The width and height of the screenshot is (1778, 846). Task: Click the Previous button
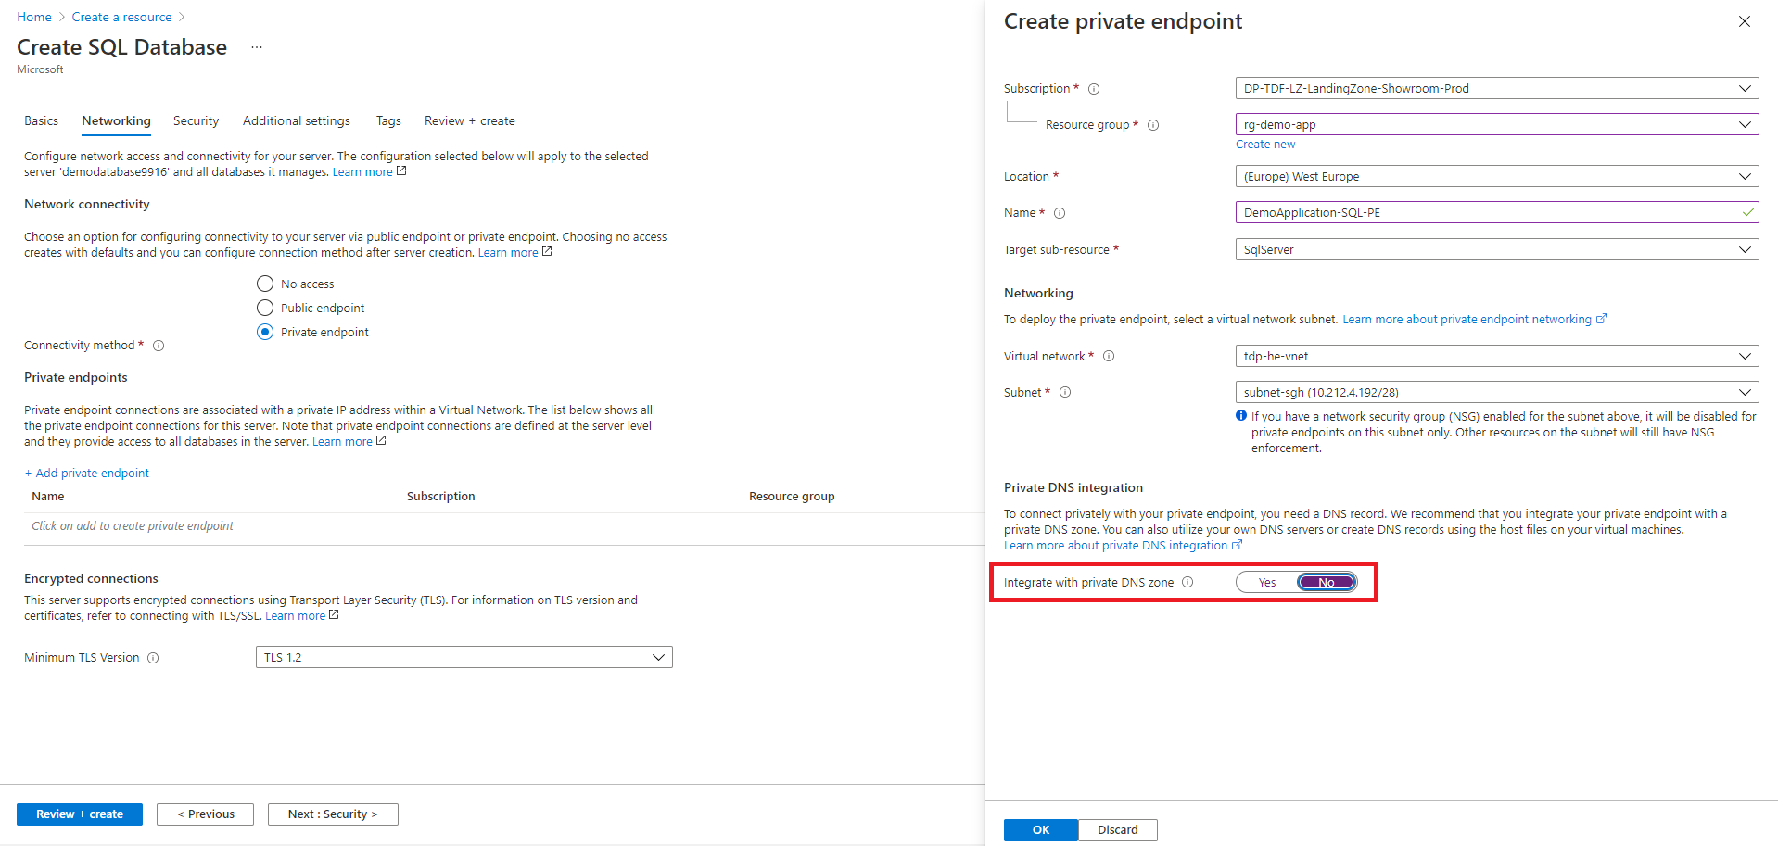205,814
